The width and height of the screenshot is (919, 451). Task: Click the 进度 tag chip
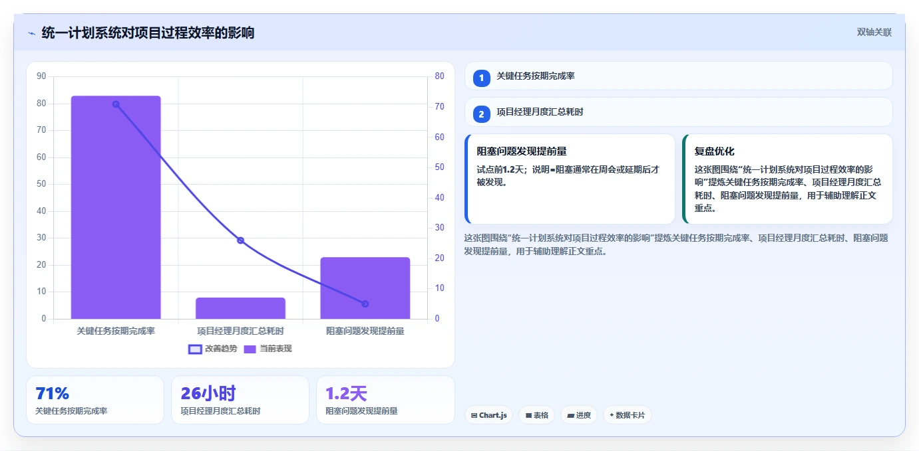click(578, 415)
